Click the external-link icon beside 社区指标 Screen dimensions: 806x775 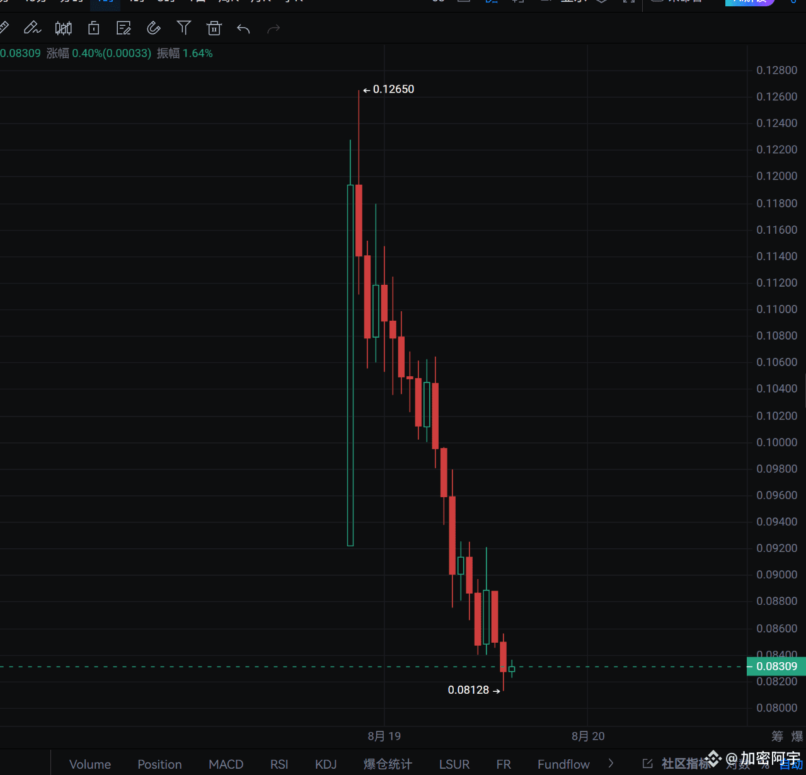point(647,764)
